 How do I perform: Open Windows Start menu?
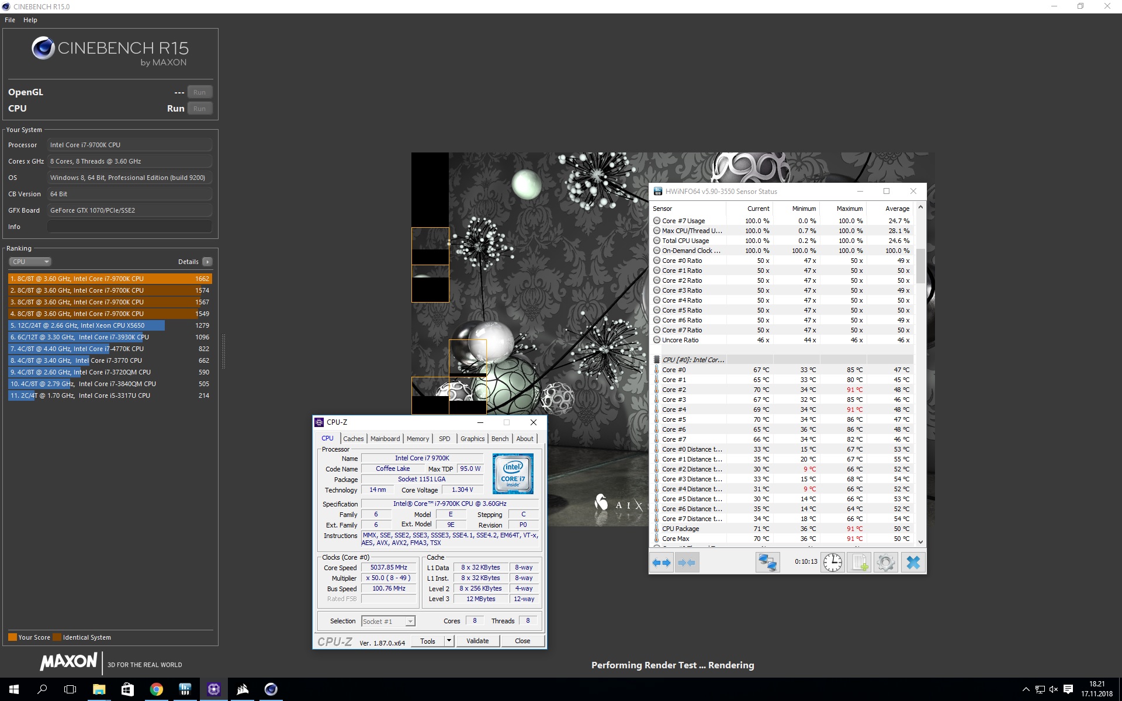point(14,689)
